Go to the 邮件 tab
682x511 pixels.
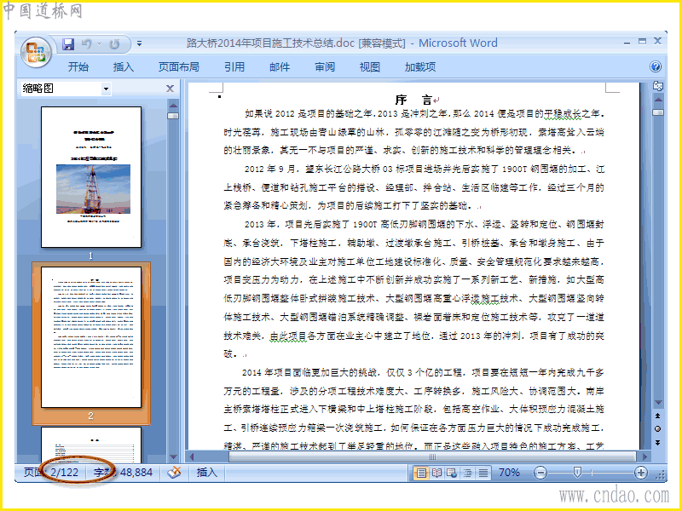pyautogui.click(x=280, y=67)
